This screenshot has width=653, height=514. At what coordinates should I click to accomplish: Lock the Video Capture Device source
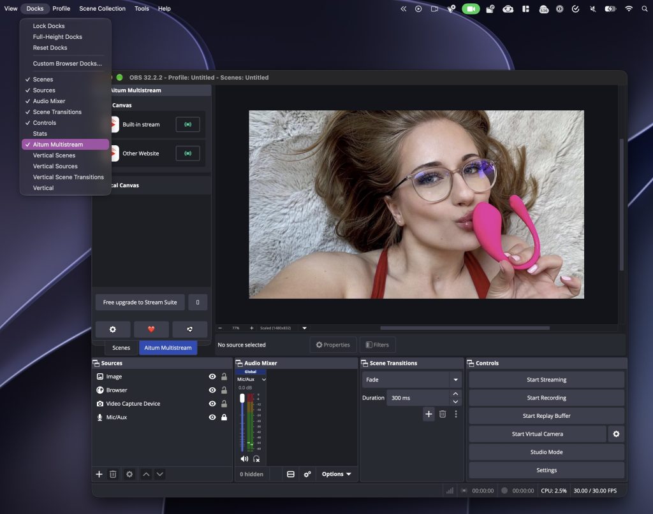pos(224,404)
